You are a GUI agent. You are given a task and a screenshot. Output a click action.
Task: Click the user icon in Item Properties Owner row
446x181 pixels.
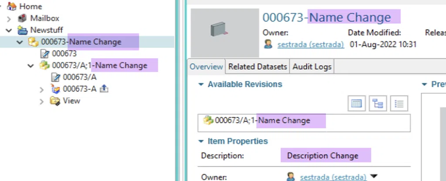[x=291, y=177]
